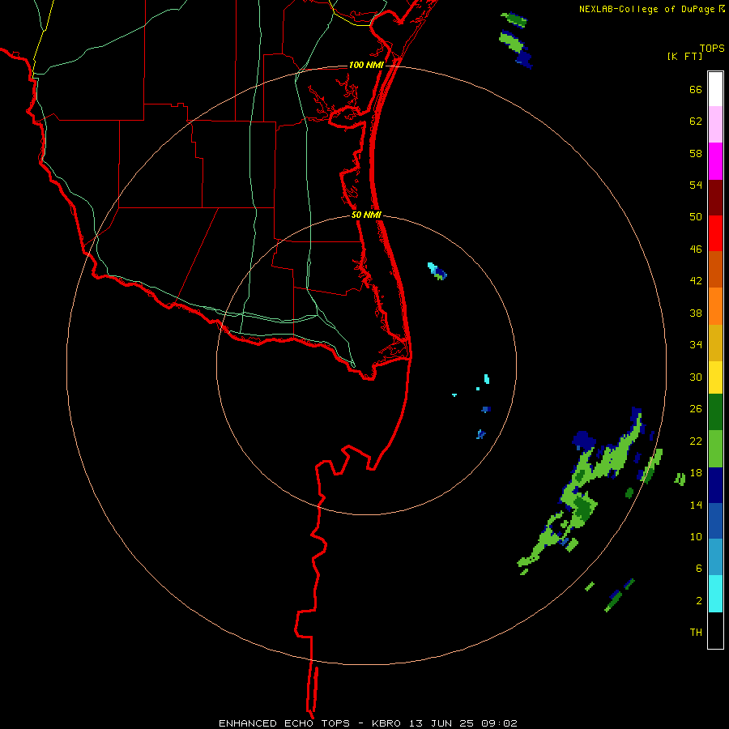Select the cyan legend swatch
The image size is (729, 729).
click(x=715, y=594)
